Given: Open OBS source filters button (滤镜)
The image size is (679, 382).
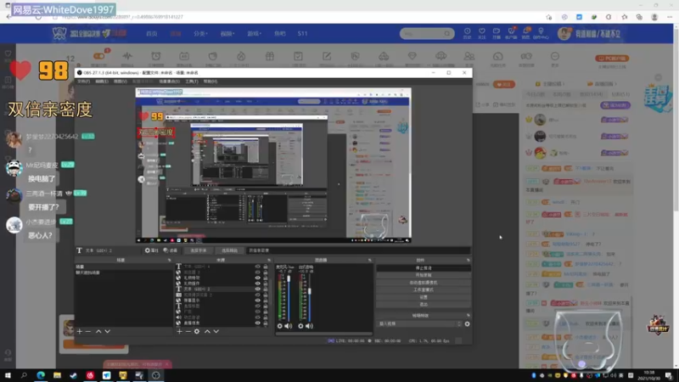Looking at the screenshot, I should tap(171, 250).
